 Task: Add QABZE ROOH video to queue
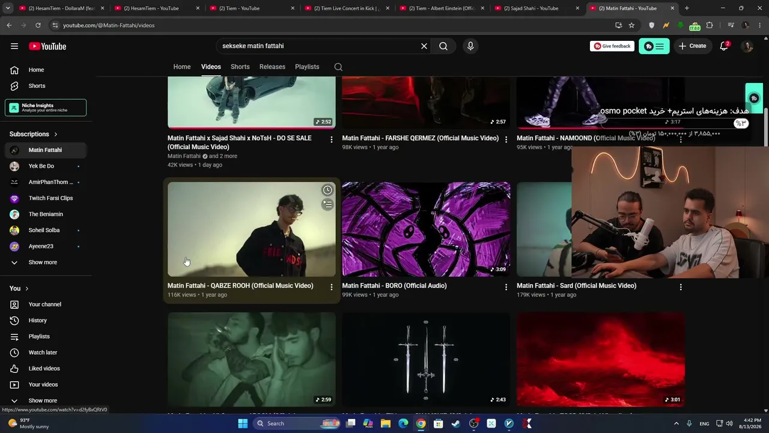327,204
